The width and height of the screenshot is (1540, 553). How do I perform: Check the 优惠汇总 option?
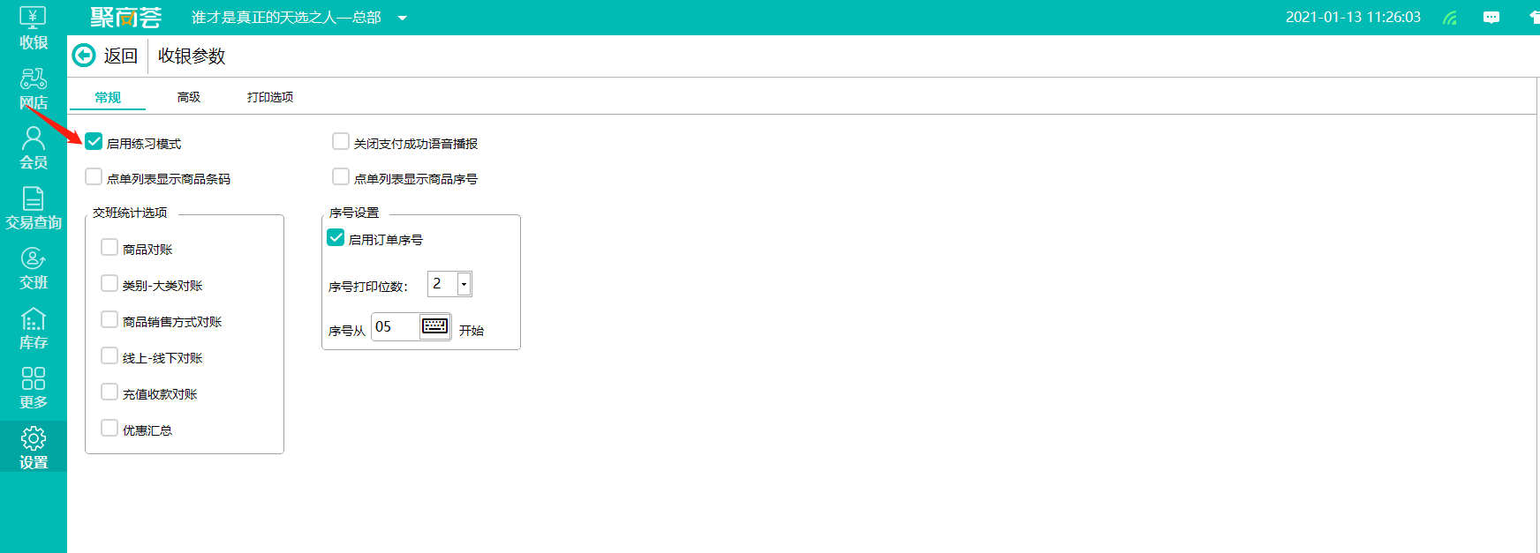[109, 428]
